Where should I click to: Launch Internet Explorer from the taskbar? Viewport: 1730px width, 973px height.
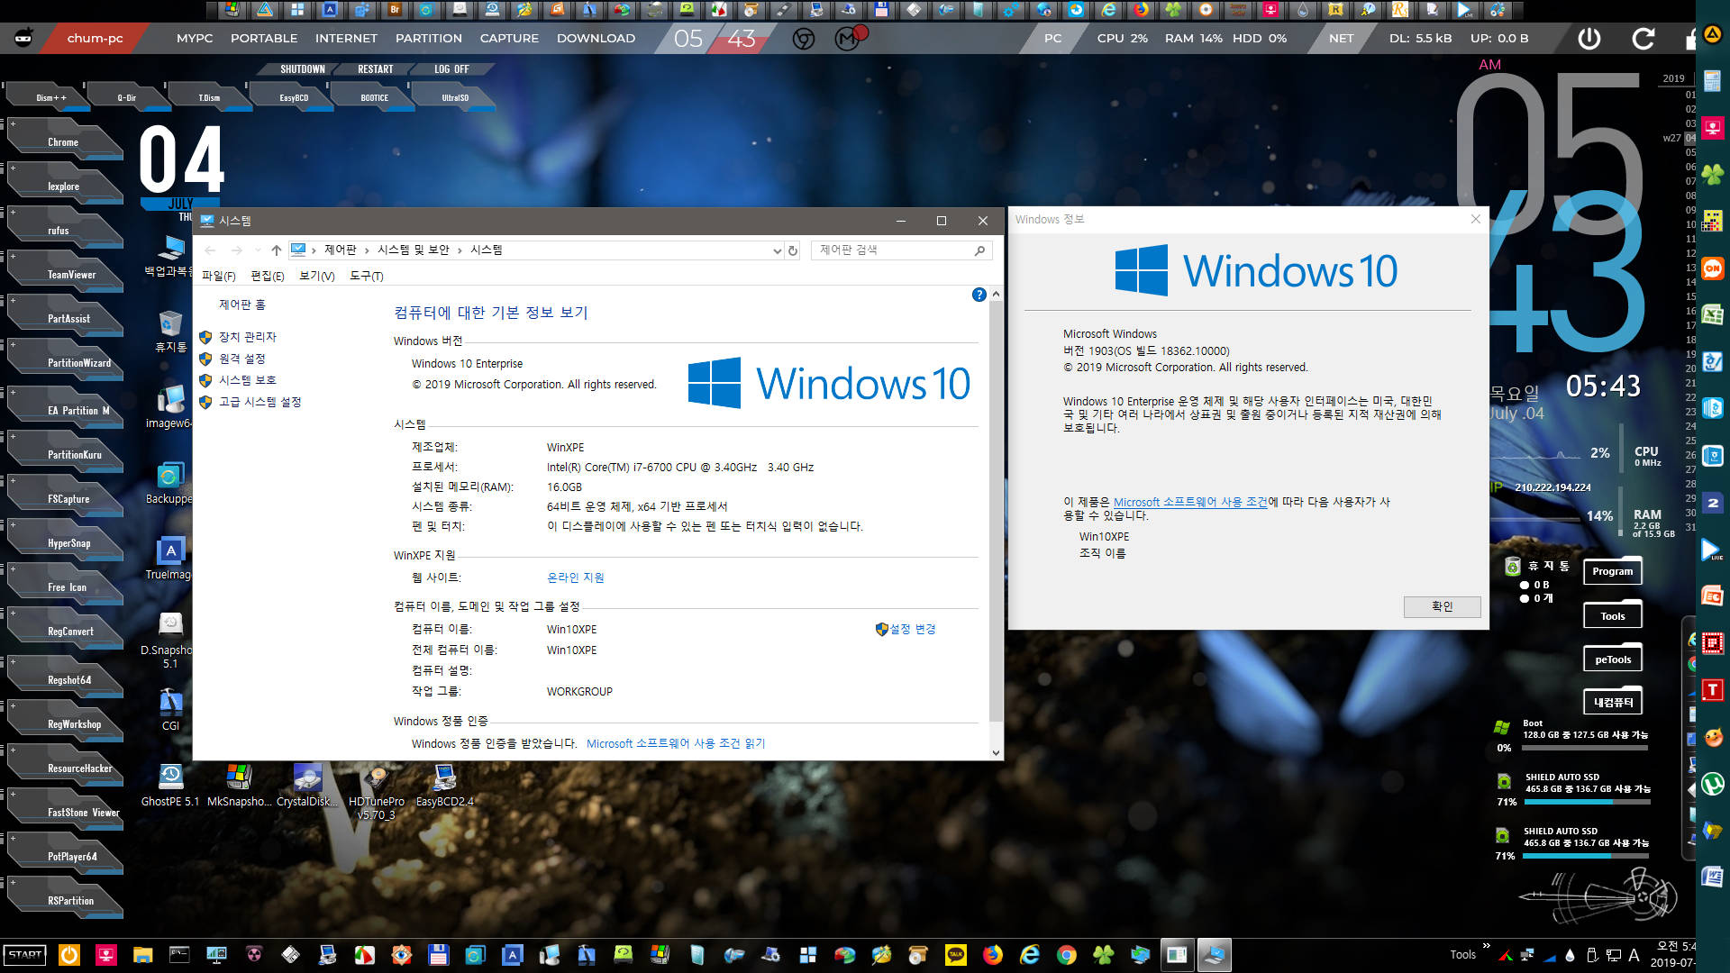pos(1030,955)
